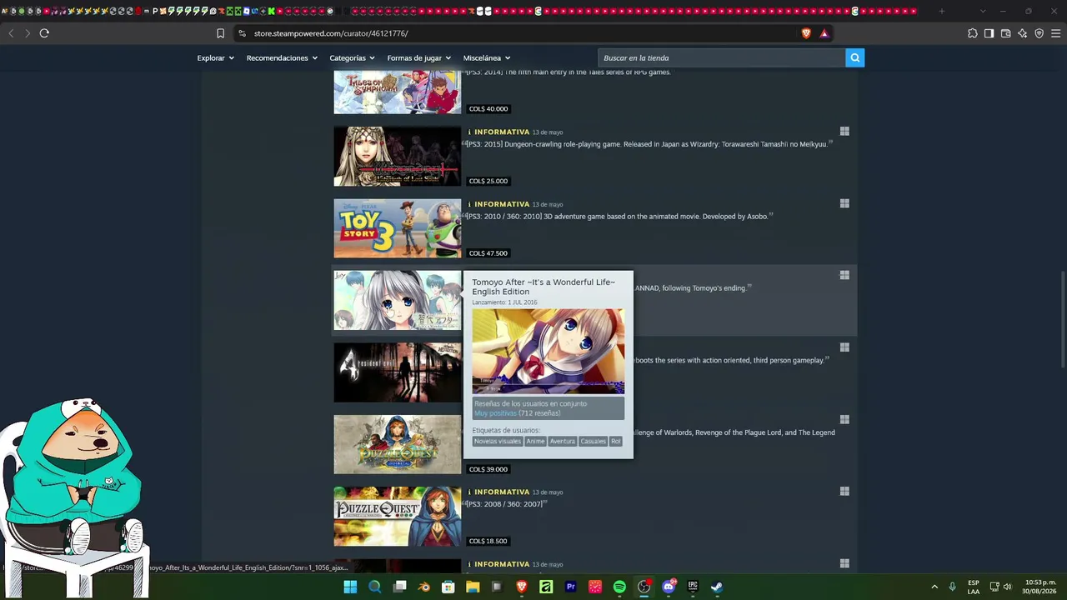Screen dimensions: 1067x600
Task: Click the COL$ 25.000 price
Action: [488, 181]
